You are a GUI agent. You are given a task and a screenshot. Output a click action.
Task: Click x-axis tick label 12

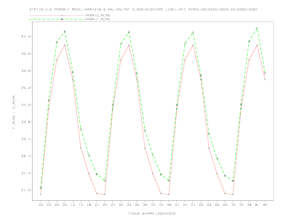(x=73, y=205)
